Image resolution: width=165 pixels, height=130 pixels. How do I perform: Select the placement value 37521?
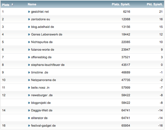tap(126, 57)
